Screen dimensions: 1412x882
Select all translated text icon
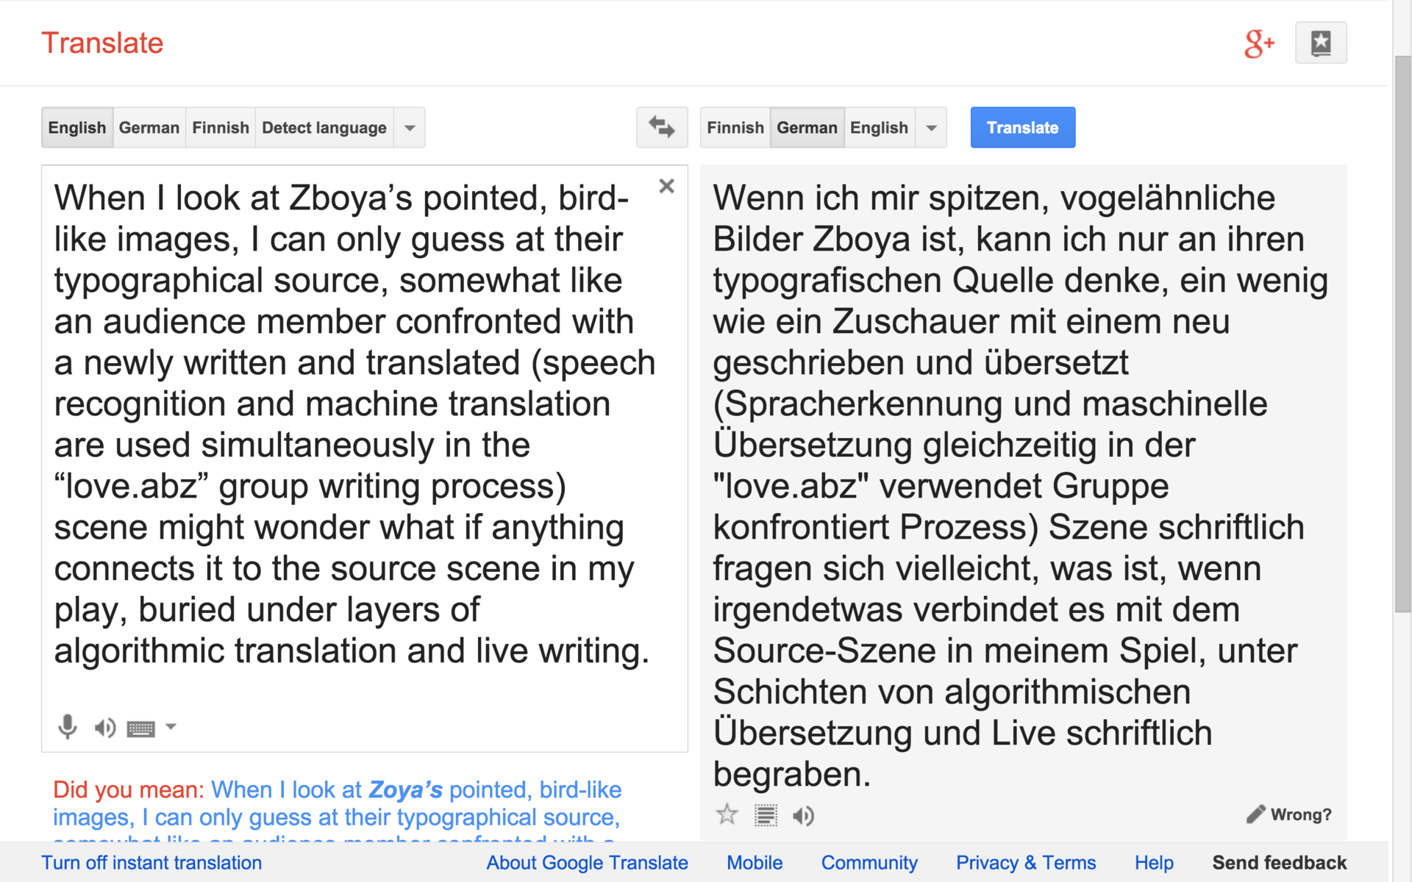[x=766, y=815]
